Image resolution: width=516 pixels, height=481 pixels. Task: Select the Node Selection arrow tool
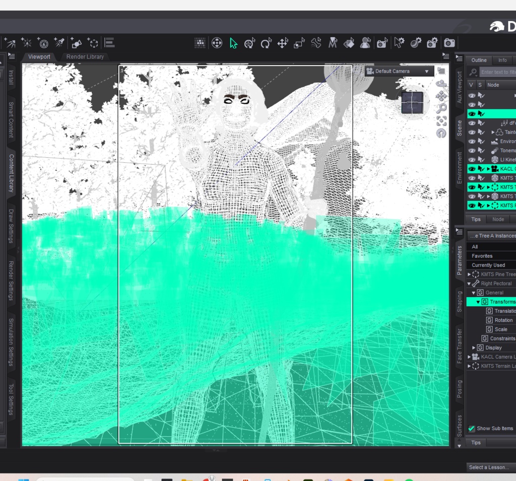point(233,43)
